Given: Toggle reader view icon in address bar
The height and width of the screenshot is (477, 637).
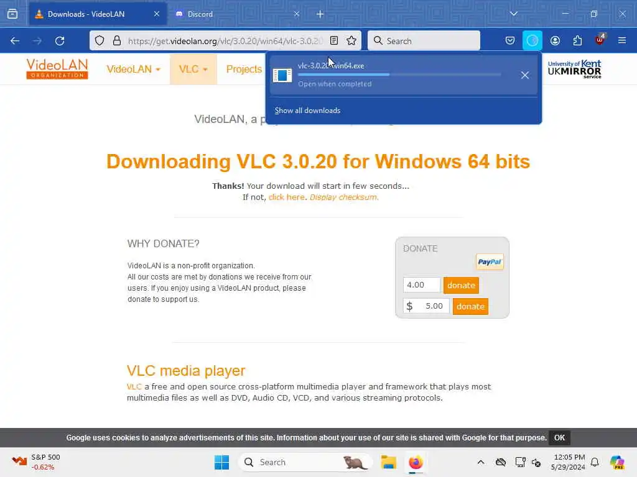Looking at the screenshot, I should coord(334,40).
